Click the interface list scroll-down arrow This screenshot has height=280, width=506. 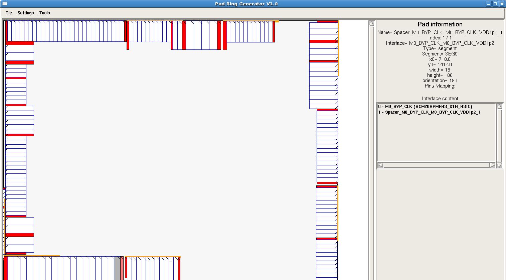tap(499, 165)
